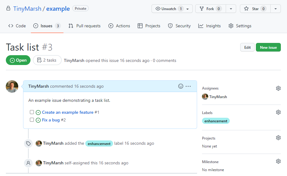
Task: Open TinyMarsh link in self-assigned event
Action: 53,163
